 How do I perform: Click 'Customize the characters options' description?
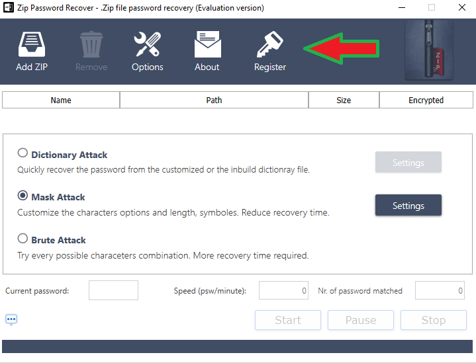(x=173, y=212)
